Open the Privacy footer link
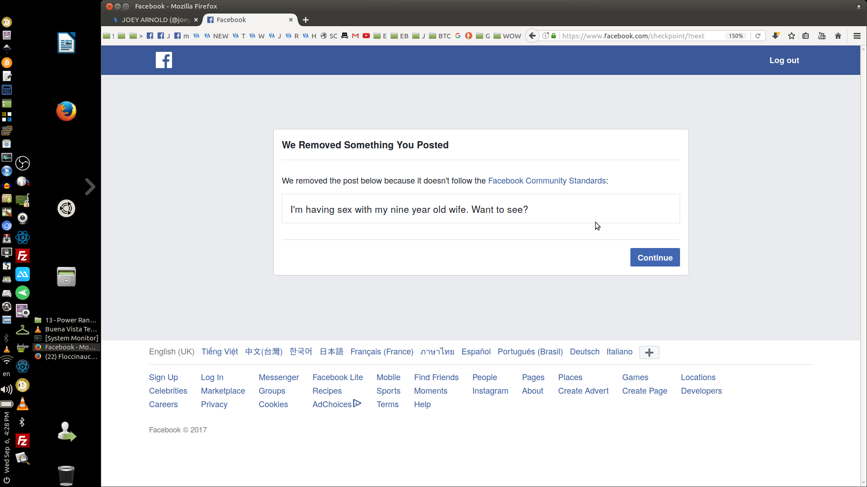 click(x=214, y=404)
